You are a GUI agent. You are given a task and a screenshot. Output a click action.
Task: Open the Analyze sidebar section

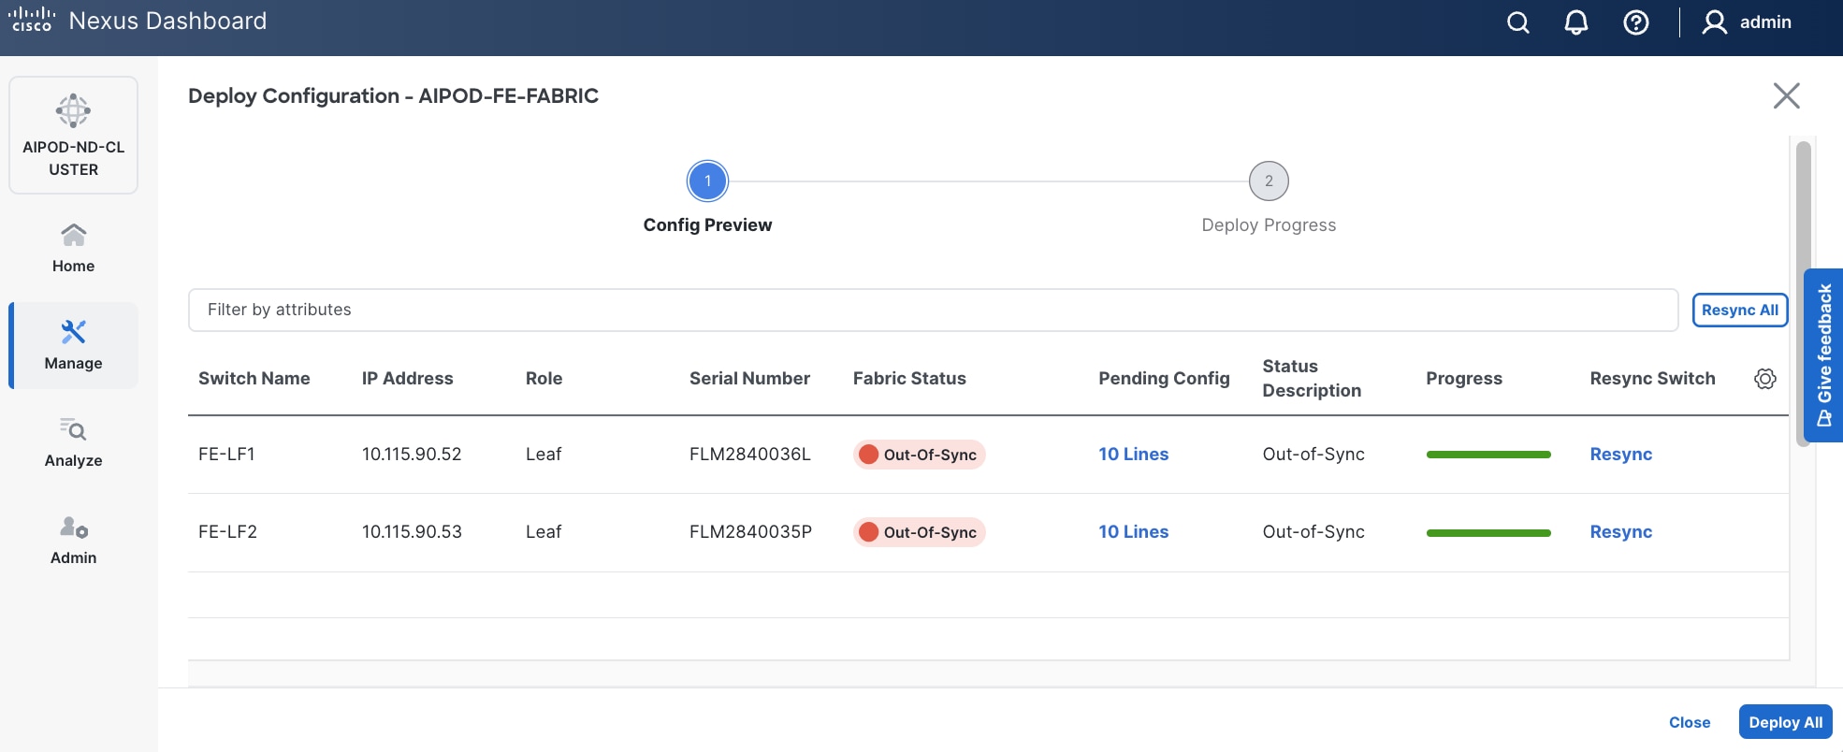pyautogui.click(x=74, y=442)
